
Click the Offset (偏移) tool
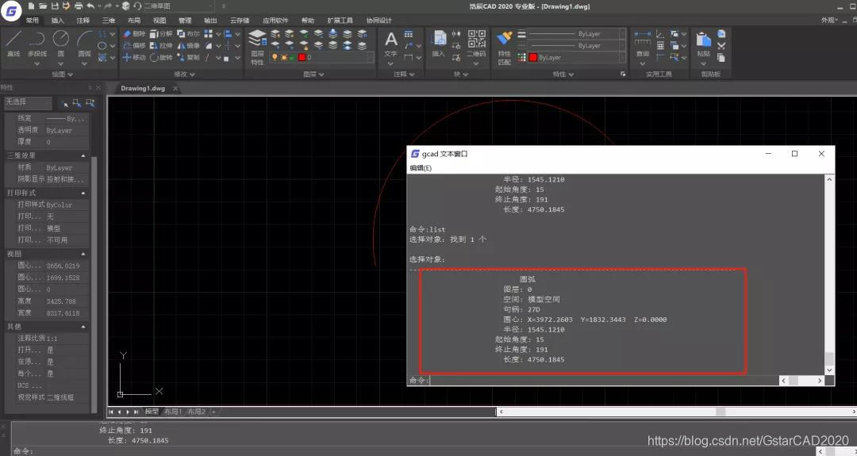point(134,45)
